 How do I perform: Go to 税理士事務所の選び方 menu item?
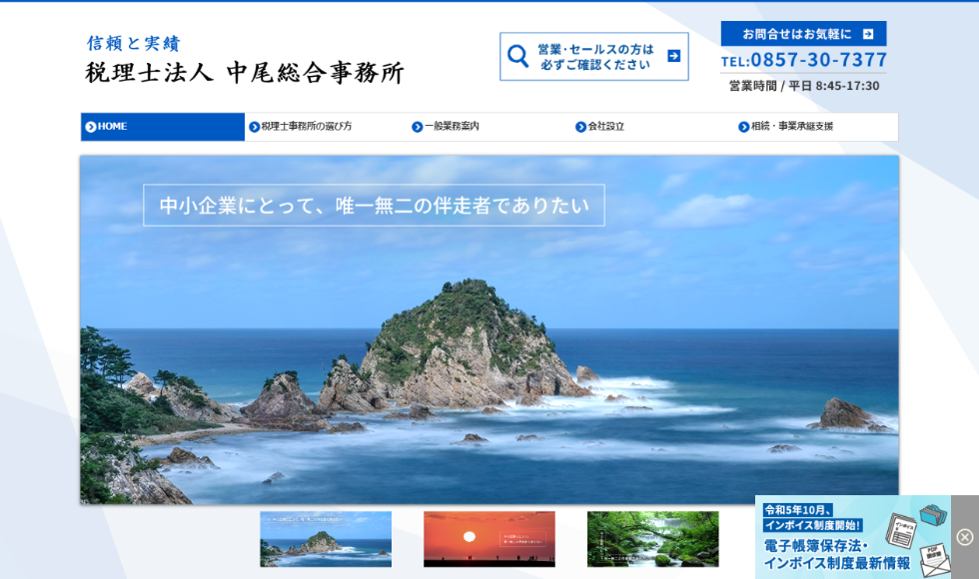[x=306, y=127]
